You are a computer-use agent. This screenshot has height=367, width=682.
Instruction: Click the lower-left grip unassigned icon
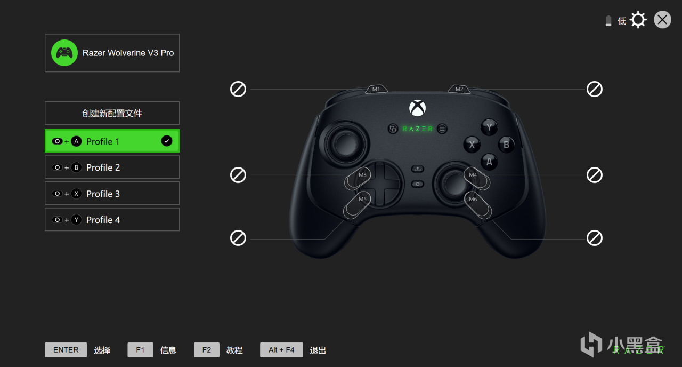point(238,238)
